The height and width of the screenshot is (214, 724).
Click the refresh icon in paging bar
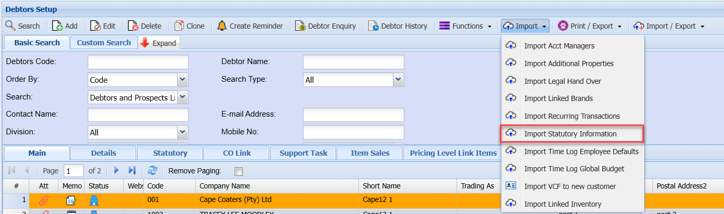point(153,171)
